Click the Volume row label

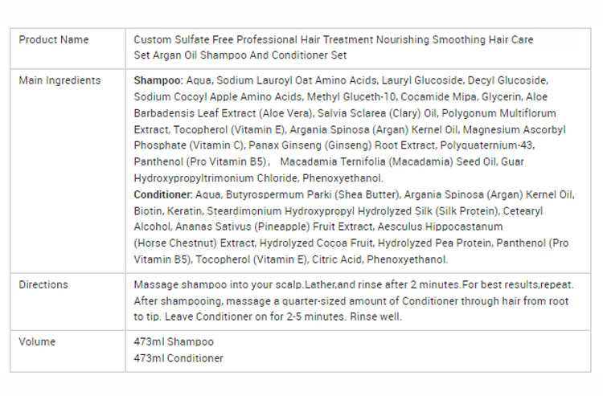pyautogui.click(x=37, y=341)
